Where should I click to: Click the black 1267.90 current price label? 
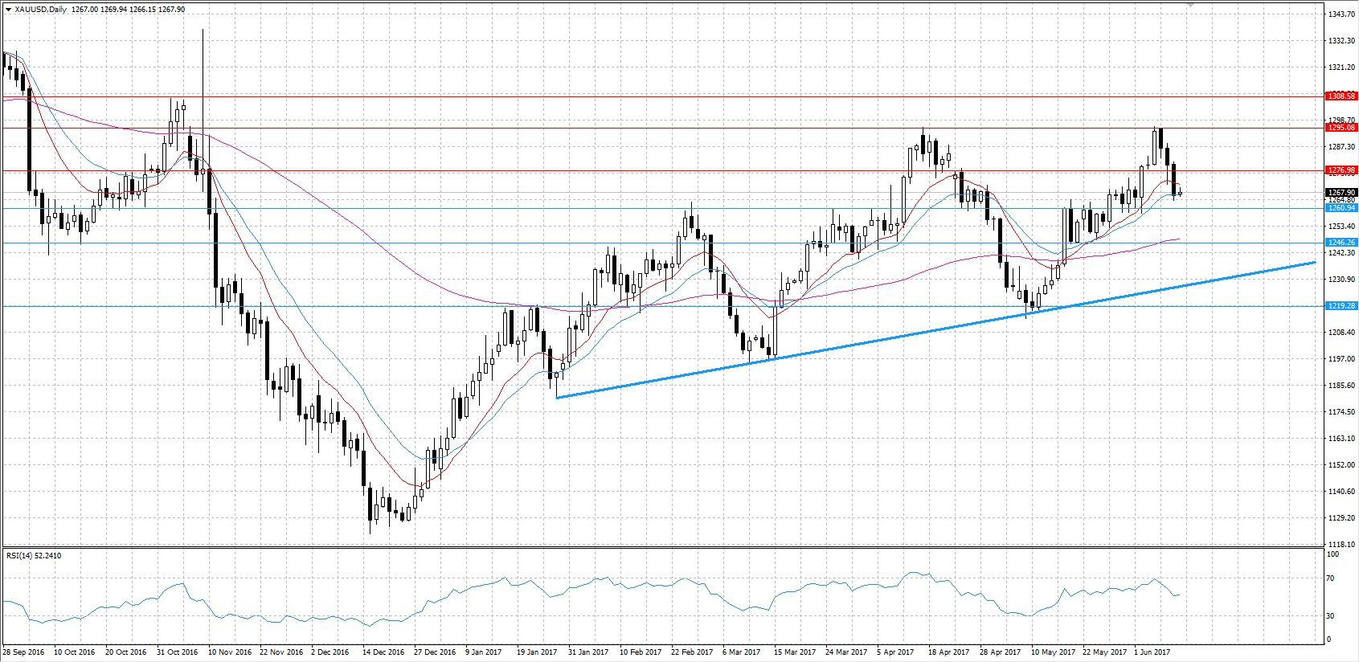tap(1341, 193)
